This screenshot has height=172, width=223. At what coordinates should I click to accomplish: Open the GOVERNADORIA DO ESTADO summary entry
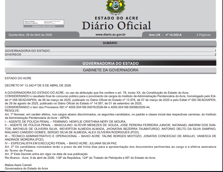pos(28,51)
